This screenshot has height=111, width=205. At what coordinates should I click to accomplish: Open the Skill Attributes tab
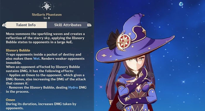(x=68, y=25)
